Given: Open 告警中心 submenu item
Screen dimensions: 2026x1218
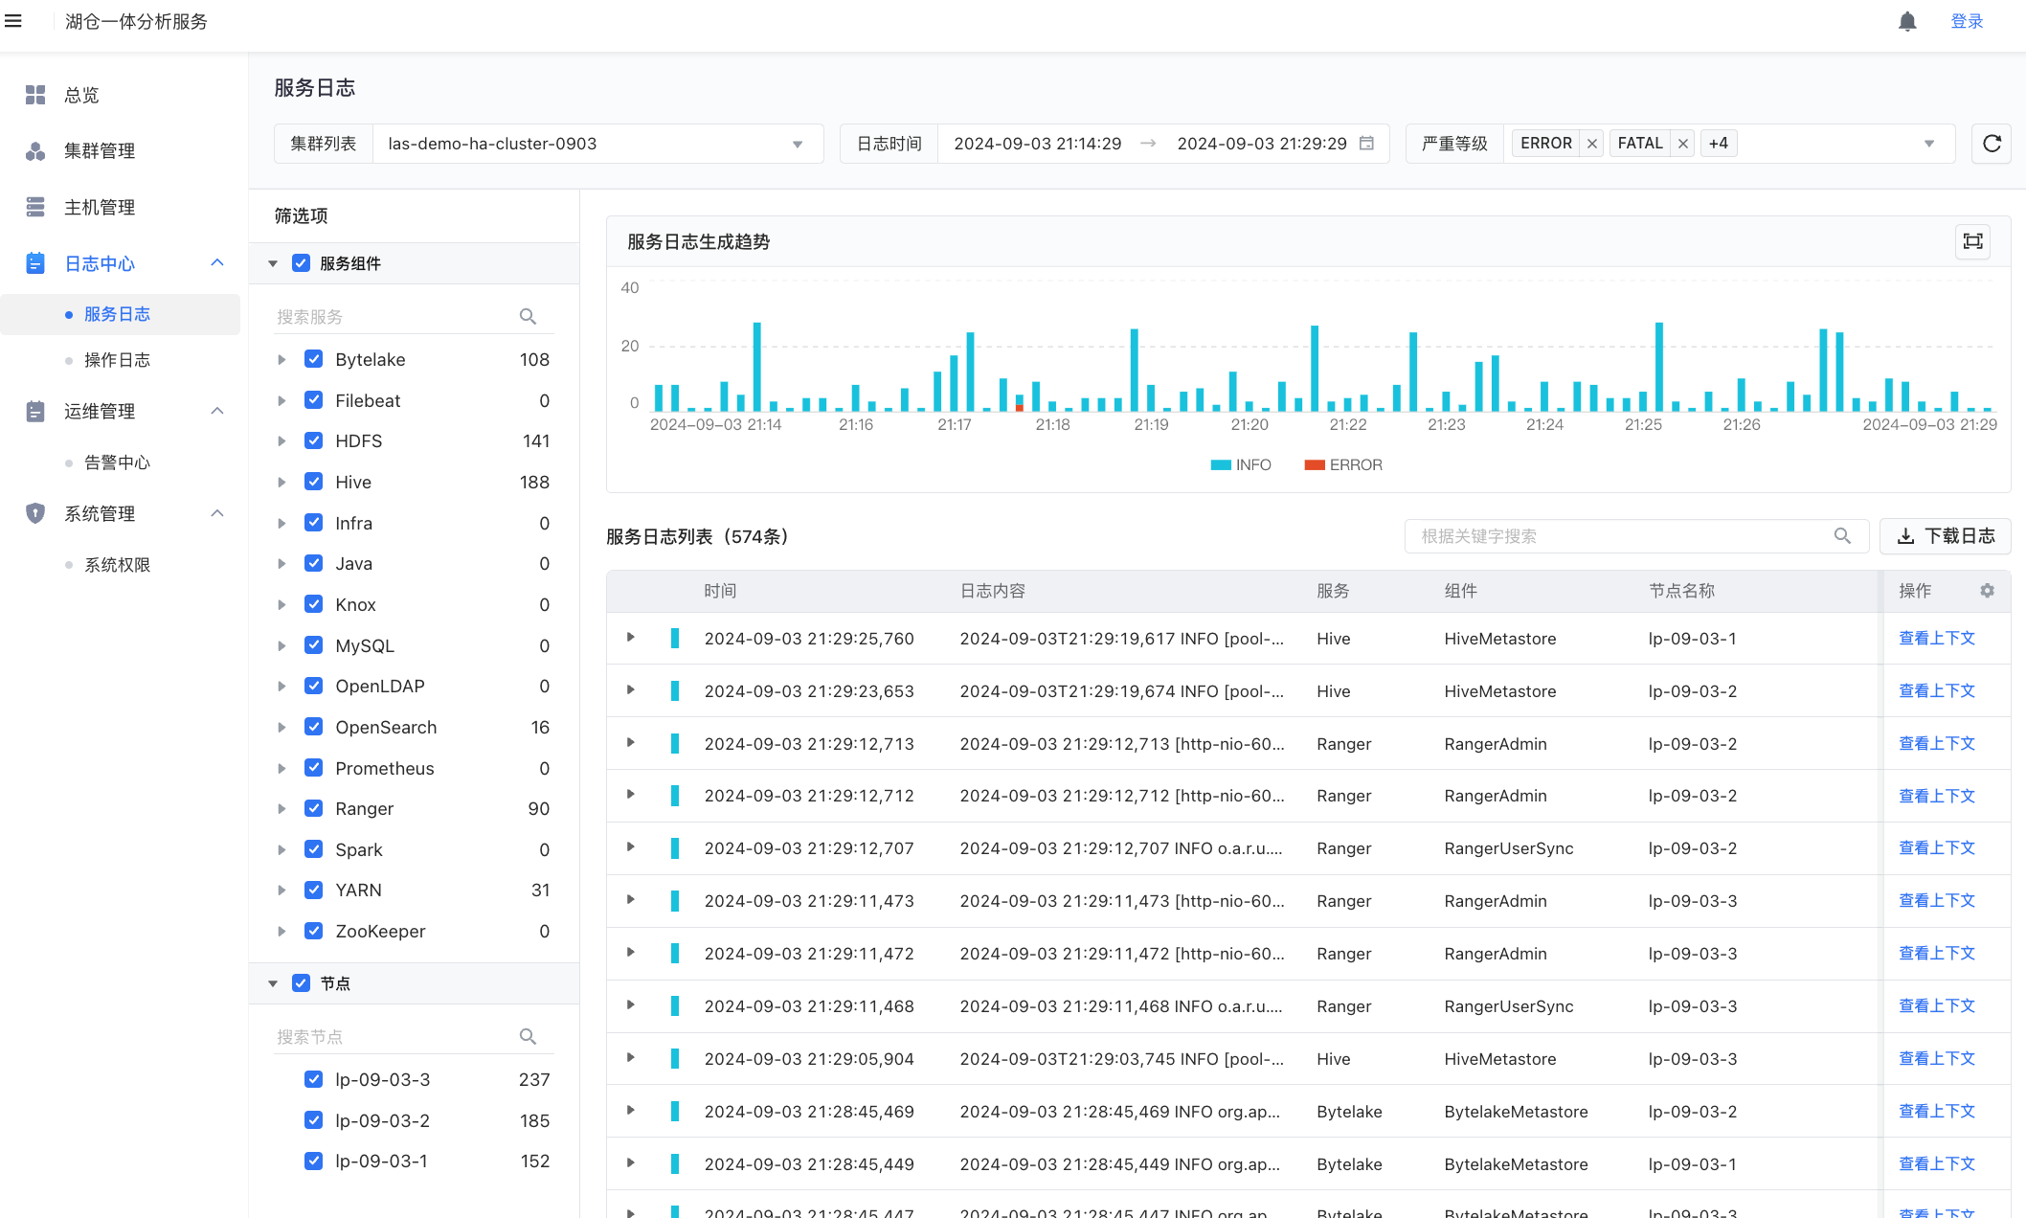Looking at the screenshot, I should 117,462.
